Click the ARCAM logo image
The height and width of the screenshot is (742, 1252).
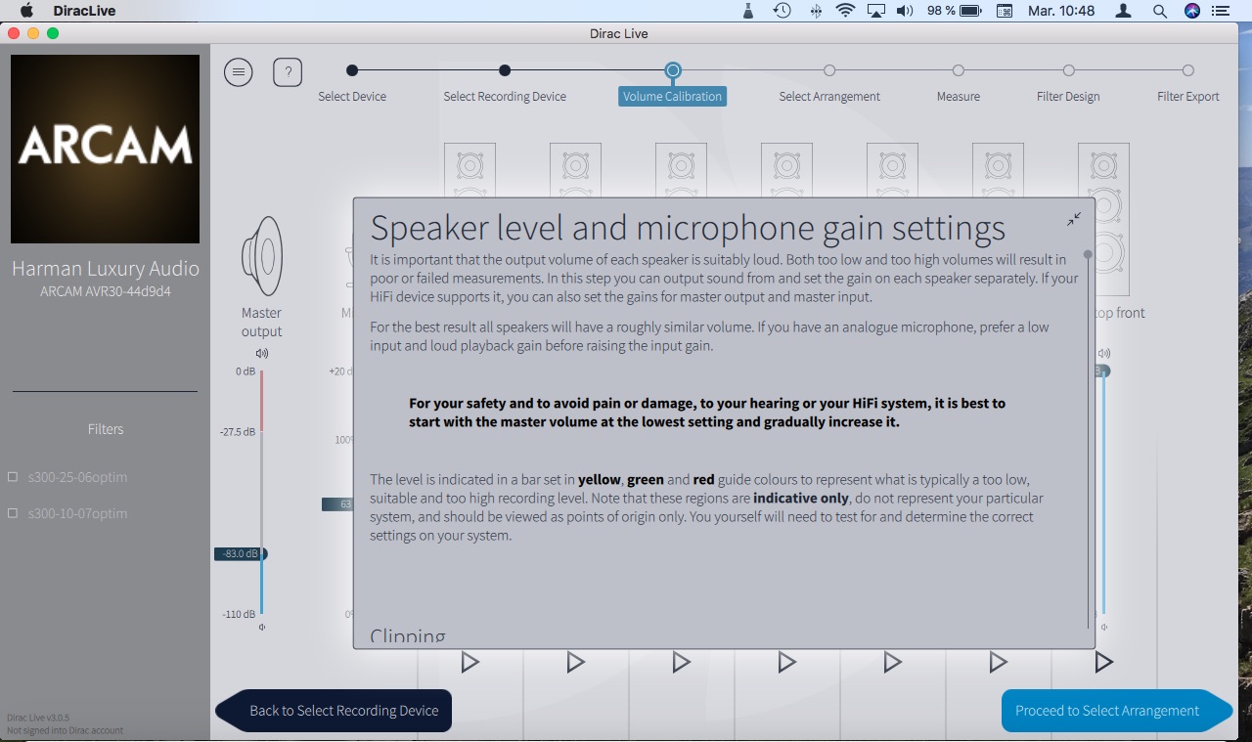tap(106, 149)
